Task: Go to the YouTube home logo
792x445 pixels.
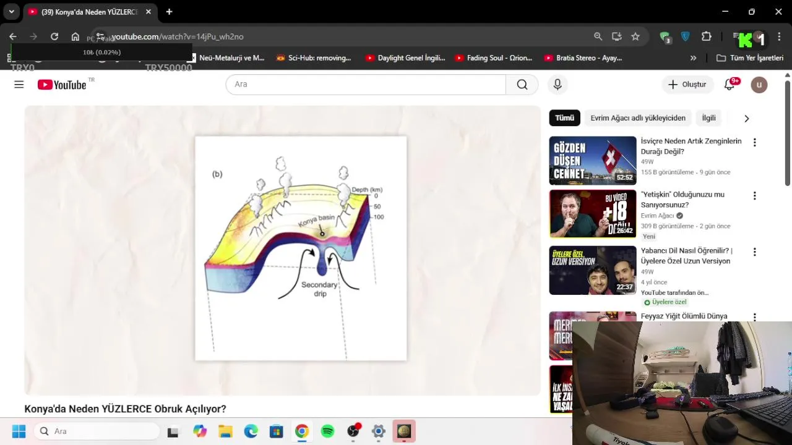Action: point(62,85)
